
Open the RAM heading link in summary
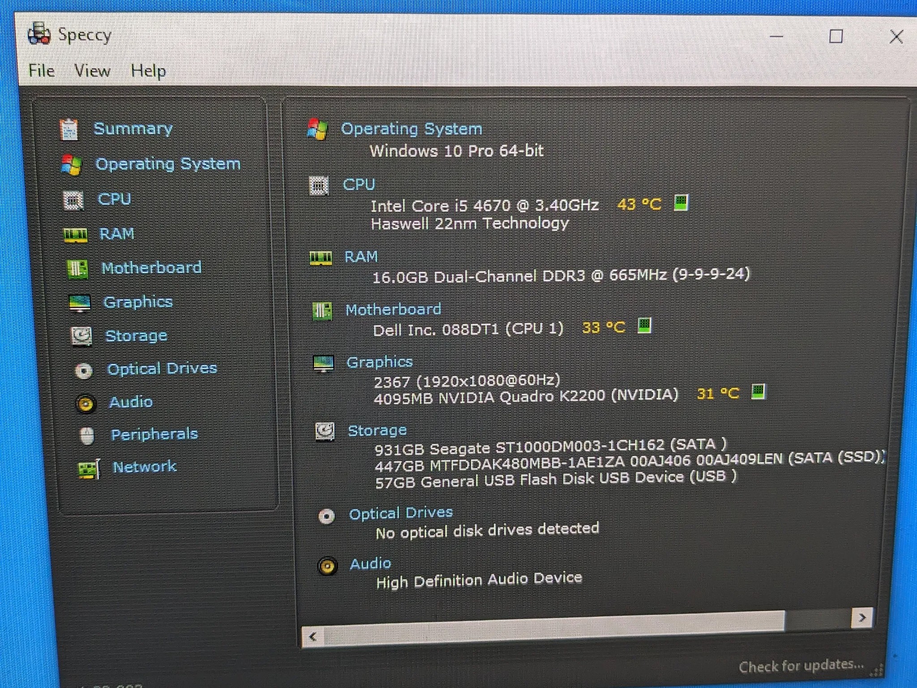tap(361, 256)
